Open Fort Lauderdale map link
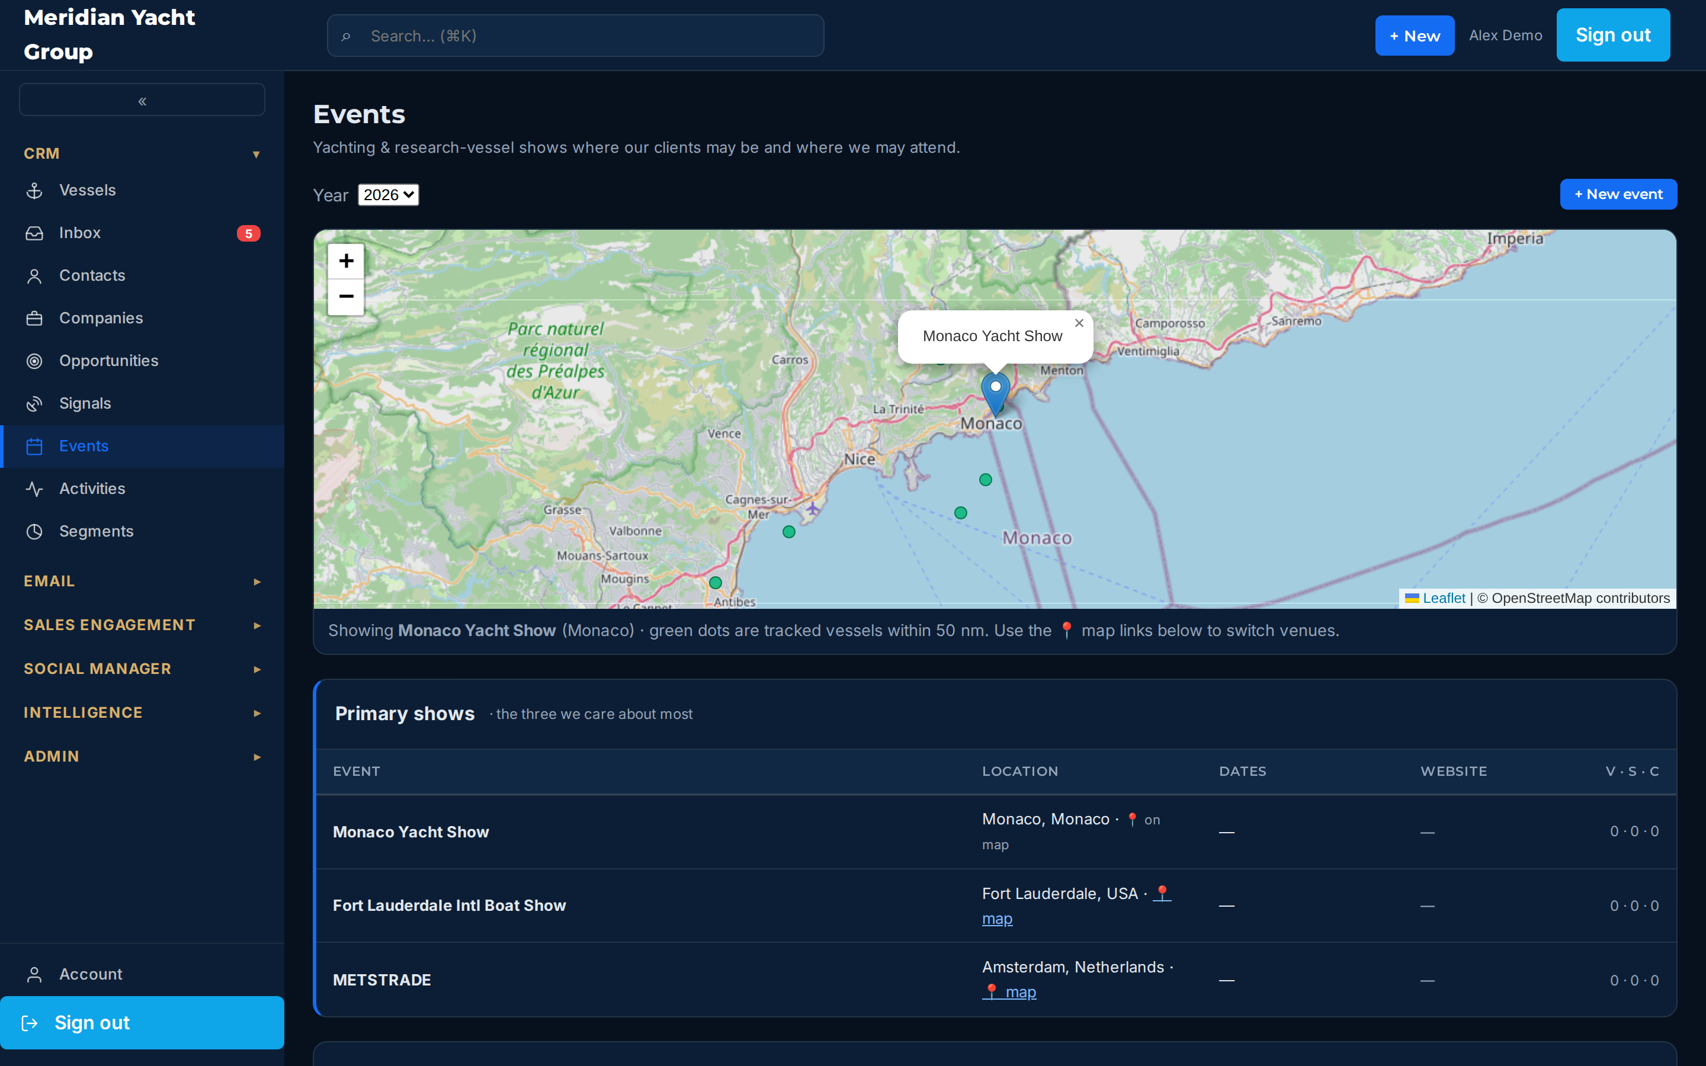1706x1066 pixels. coord(997,919)
